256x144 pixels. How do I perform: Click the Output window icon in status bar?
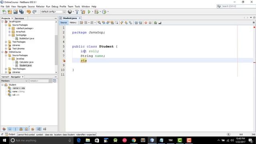6,134
